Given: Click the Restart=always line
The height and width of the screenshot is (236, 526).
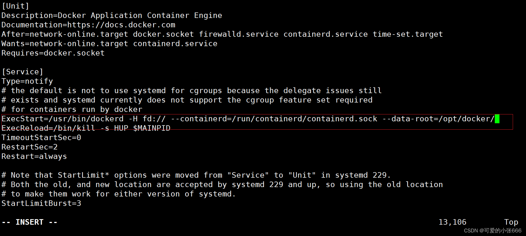Looking at the screenshot, I should click(x=34, y=156).
